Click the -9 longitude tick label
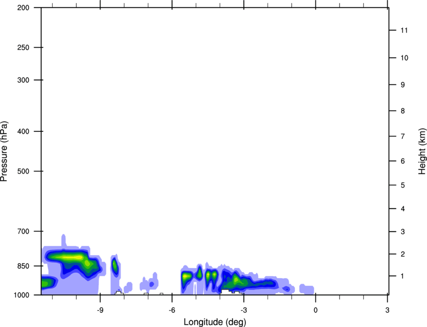This screenshot has height=327, width=427. point(100,310)
